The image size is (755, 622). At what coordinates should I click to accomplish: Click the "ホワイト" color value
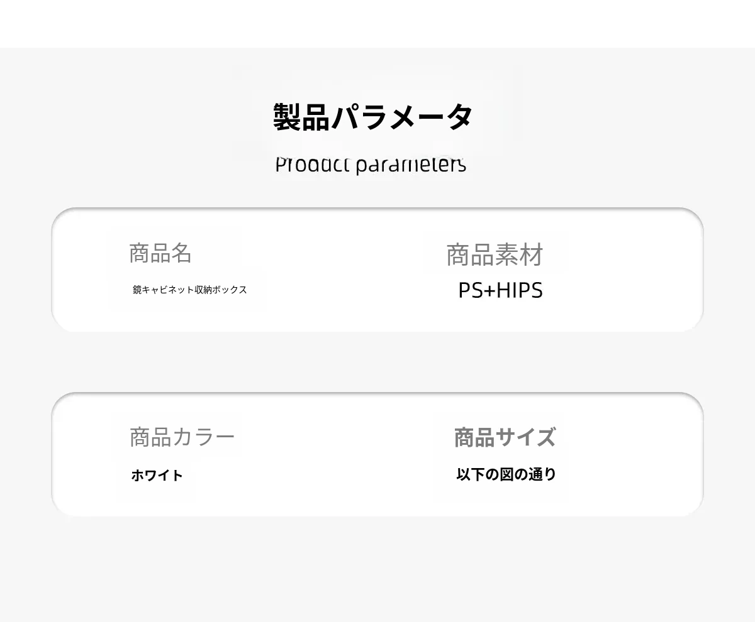(157, 476)
